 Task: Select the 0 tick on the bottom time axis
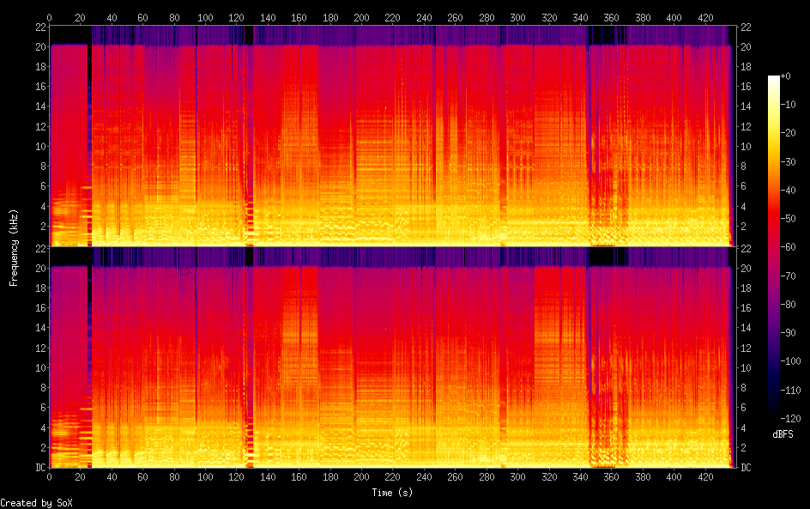pos(49,476)
